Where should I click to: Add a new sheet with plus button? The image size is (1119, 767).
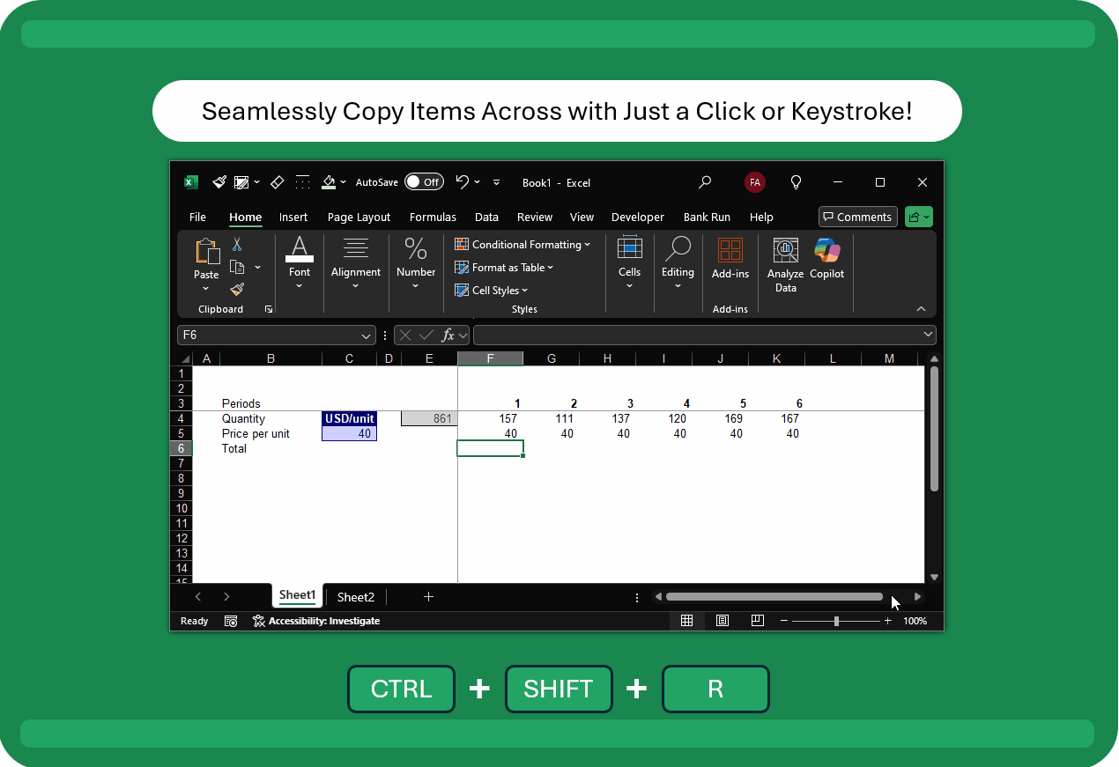[x=428, y=597]
